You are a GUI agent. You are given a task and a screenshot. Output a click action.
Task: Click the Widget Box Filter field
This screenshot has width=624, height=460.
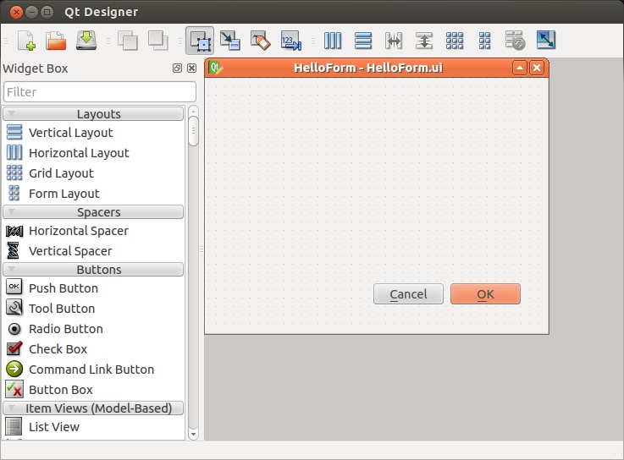(100, 92)
